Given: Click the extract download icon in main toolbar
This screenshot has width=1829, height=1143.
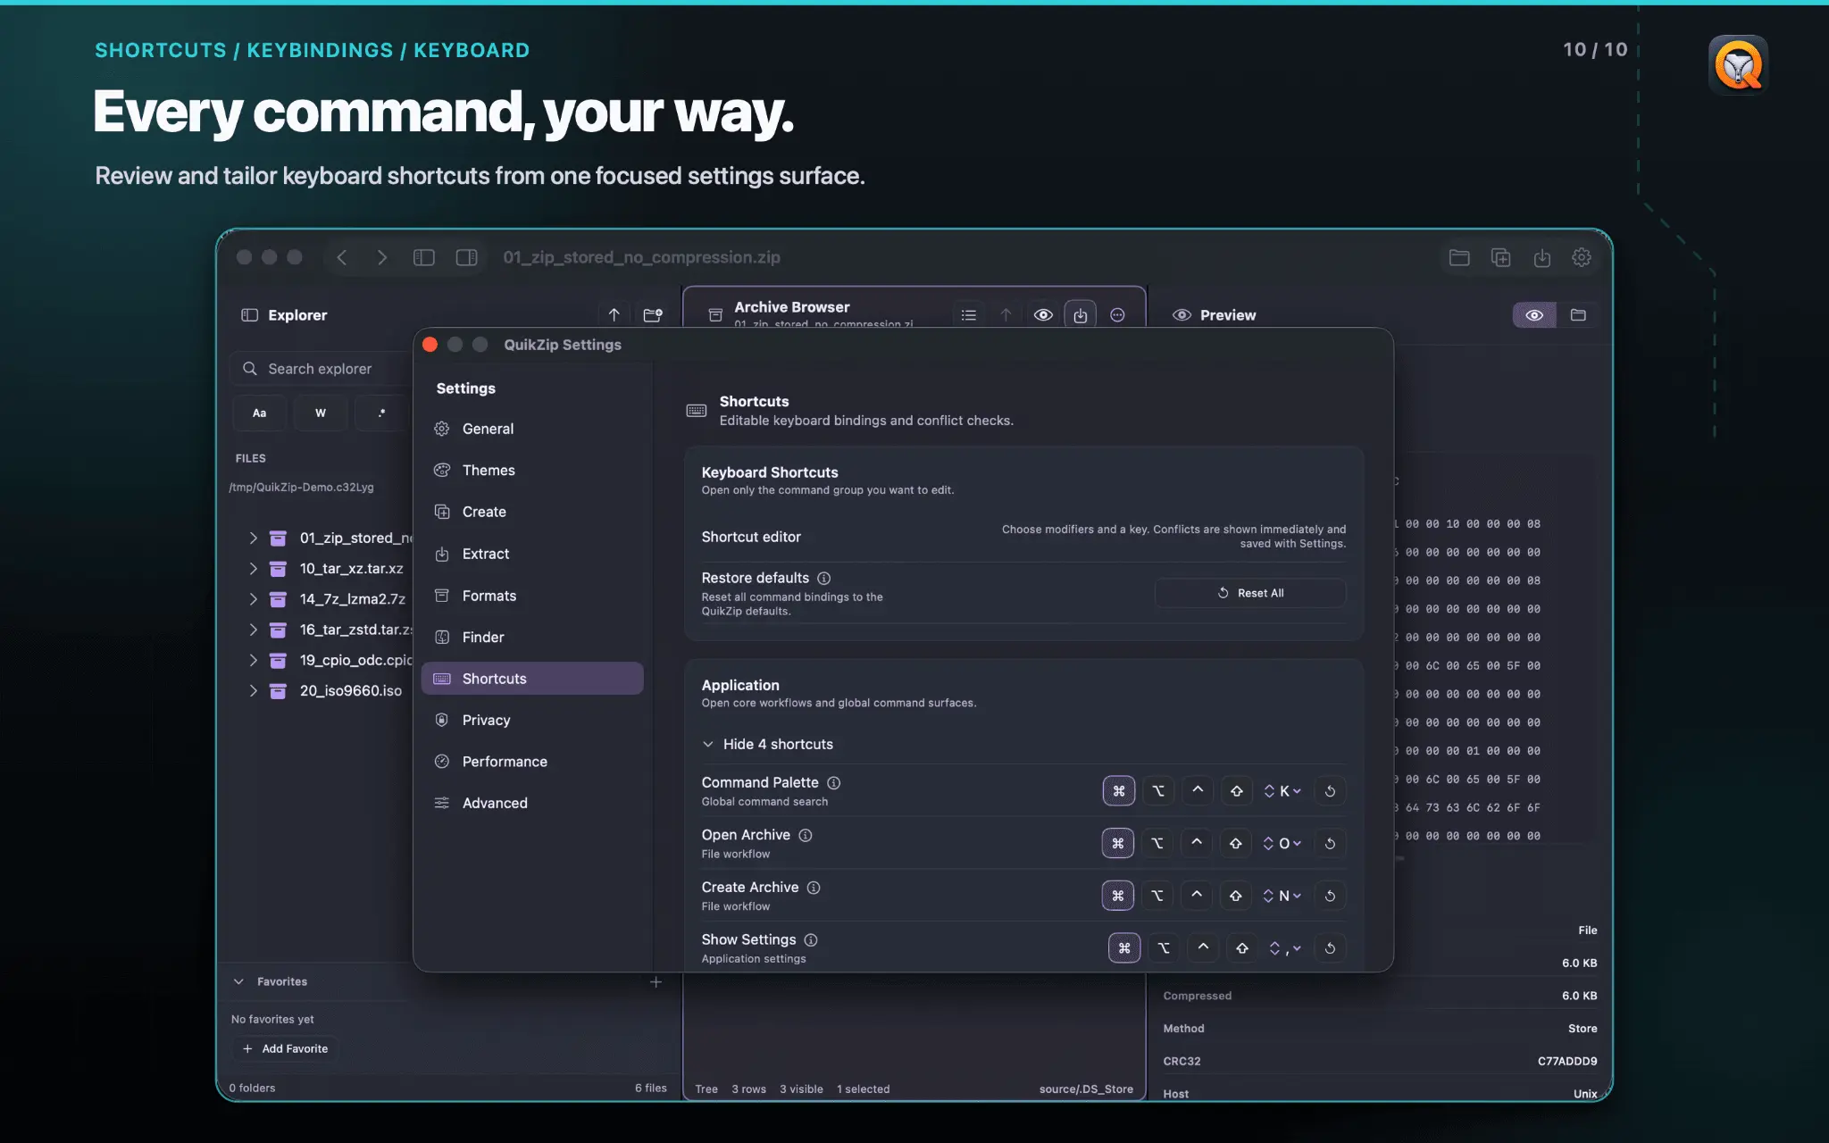Looking at the screenshot, I should (1541, 257).
